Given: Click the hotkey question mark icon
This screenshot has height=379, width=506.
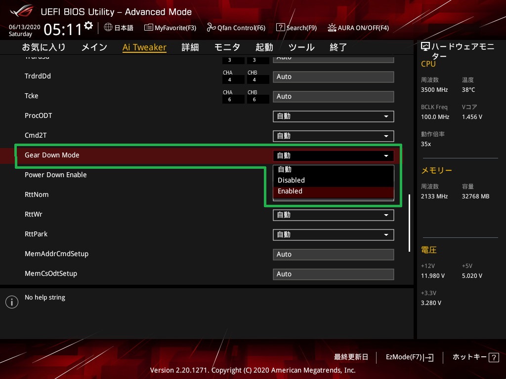Looking at the screenshot, I should [494, 357].
